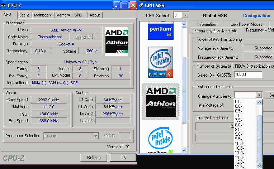Select the Intel Pentium III logo
Viewport: 274px width, 169px height.
click(x=161, y=140)
